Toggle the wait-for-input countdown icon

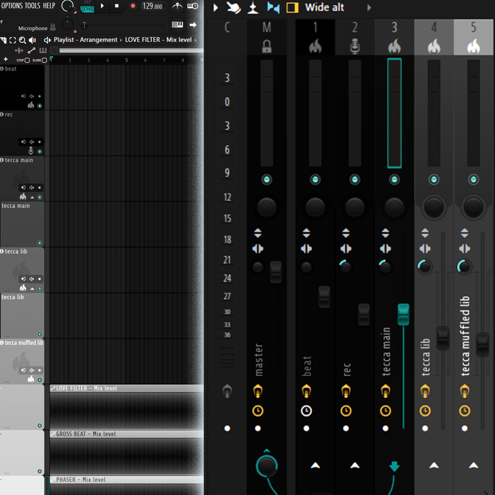coord(193,6)
